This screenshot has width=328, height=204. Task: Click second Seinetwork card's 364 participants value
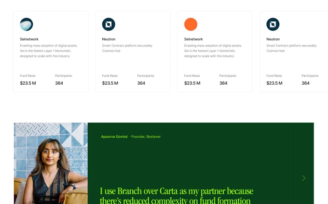click(223, 83)
